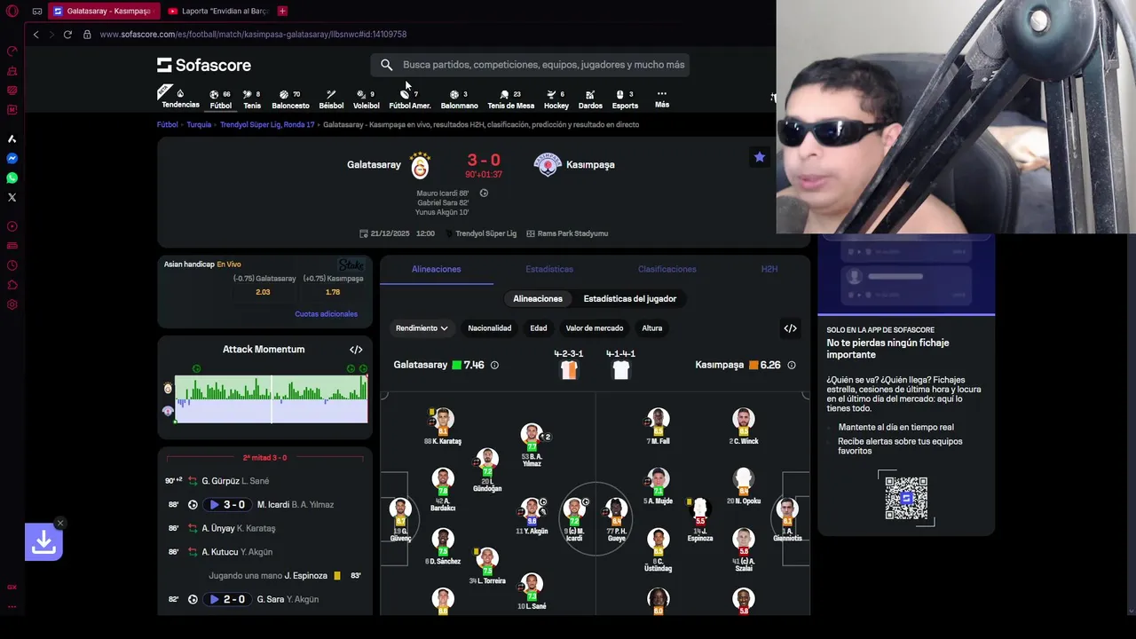Select the Edad filter chip
1136x639 pixels.
coord(539,328)
